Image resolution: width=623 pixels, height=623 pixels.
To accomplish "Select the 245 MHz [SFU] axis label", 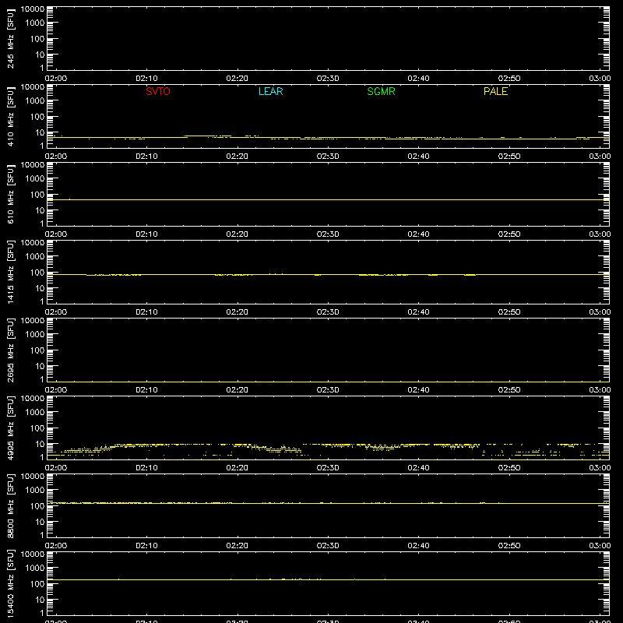I will point(10,39).
